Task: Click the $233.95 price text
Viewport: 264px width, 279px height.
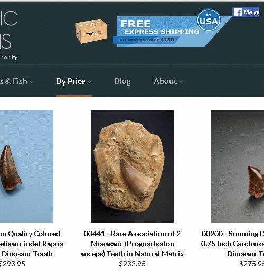Action: tap(132, 264)
